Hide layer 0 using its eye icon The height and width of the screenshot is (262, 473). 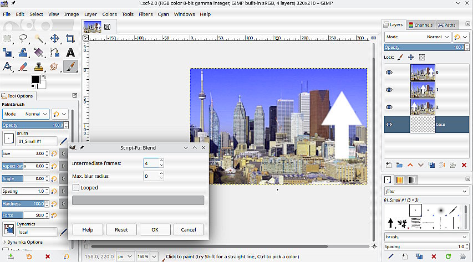pyautogui.click(x=389, y=73)
